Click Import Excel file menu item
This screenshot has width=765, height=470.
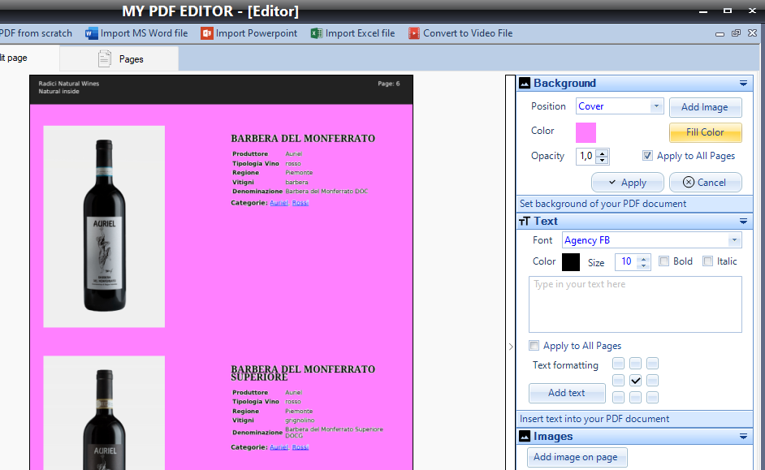coord(360,33)
